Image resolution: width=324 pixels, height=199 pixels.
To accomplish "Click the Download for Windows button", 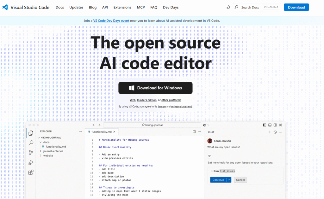I will [x=155, y=88].
